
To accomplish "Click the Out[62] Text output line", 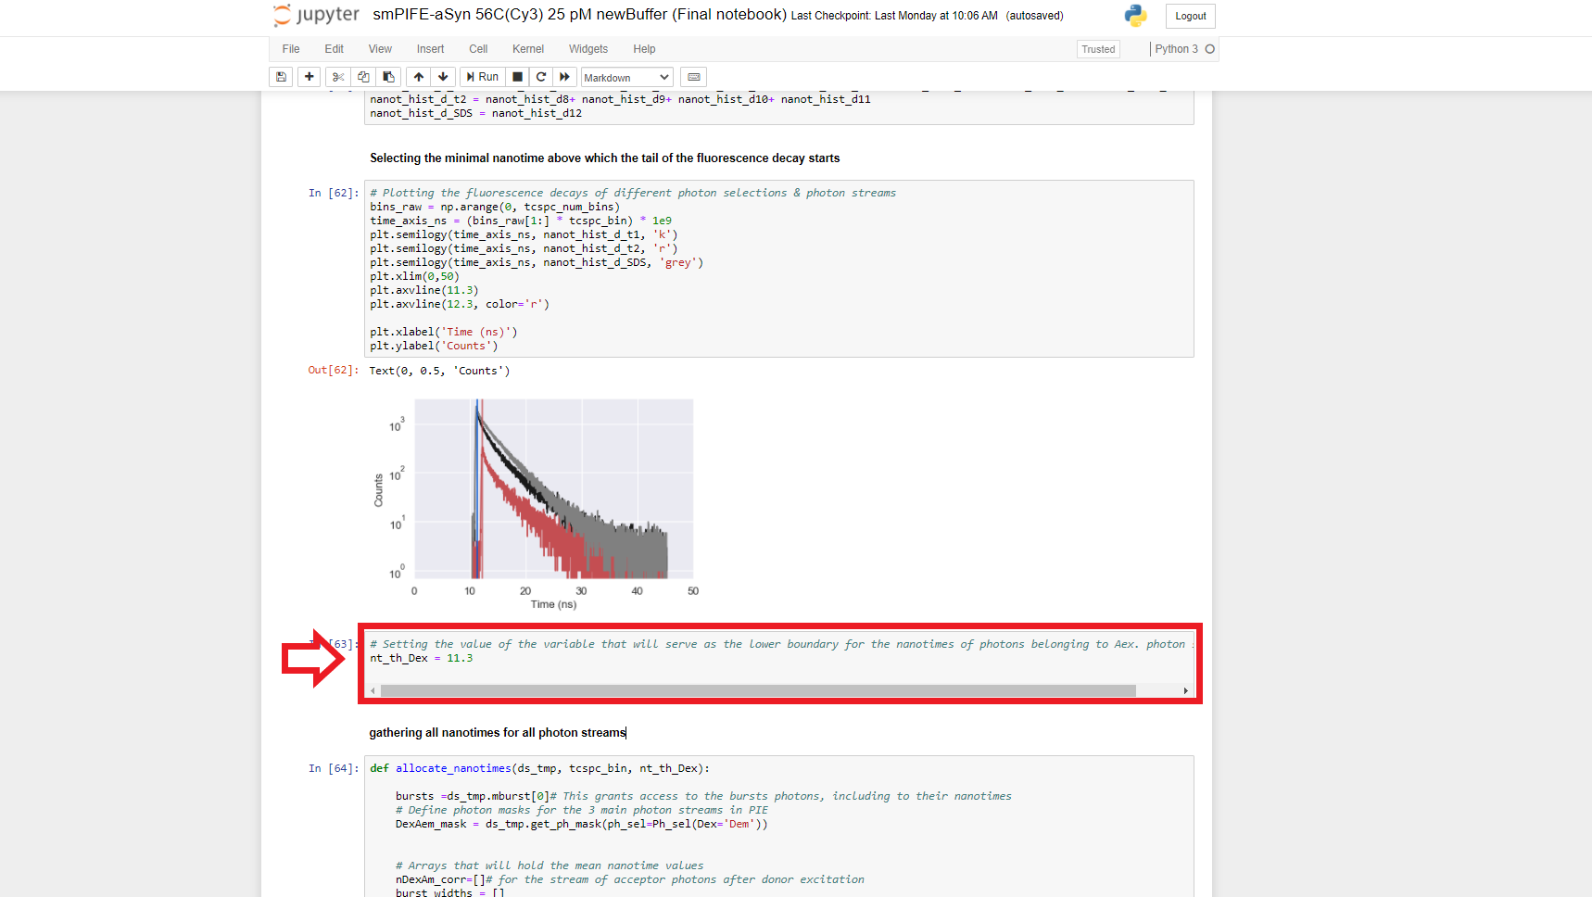I will (439, 371).
